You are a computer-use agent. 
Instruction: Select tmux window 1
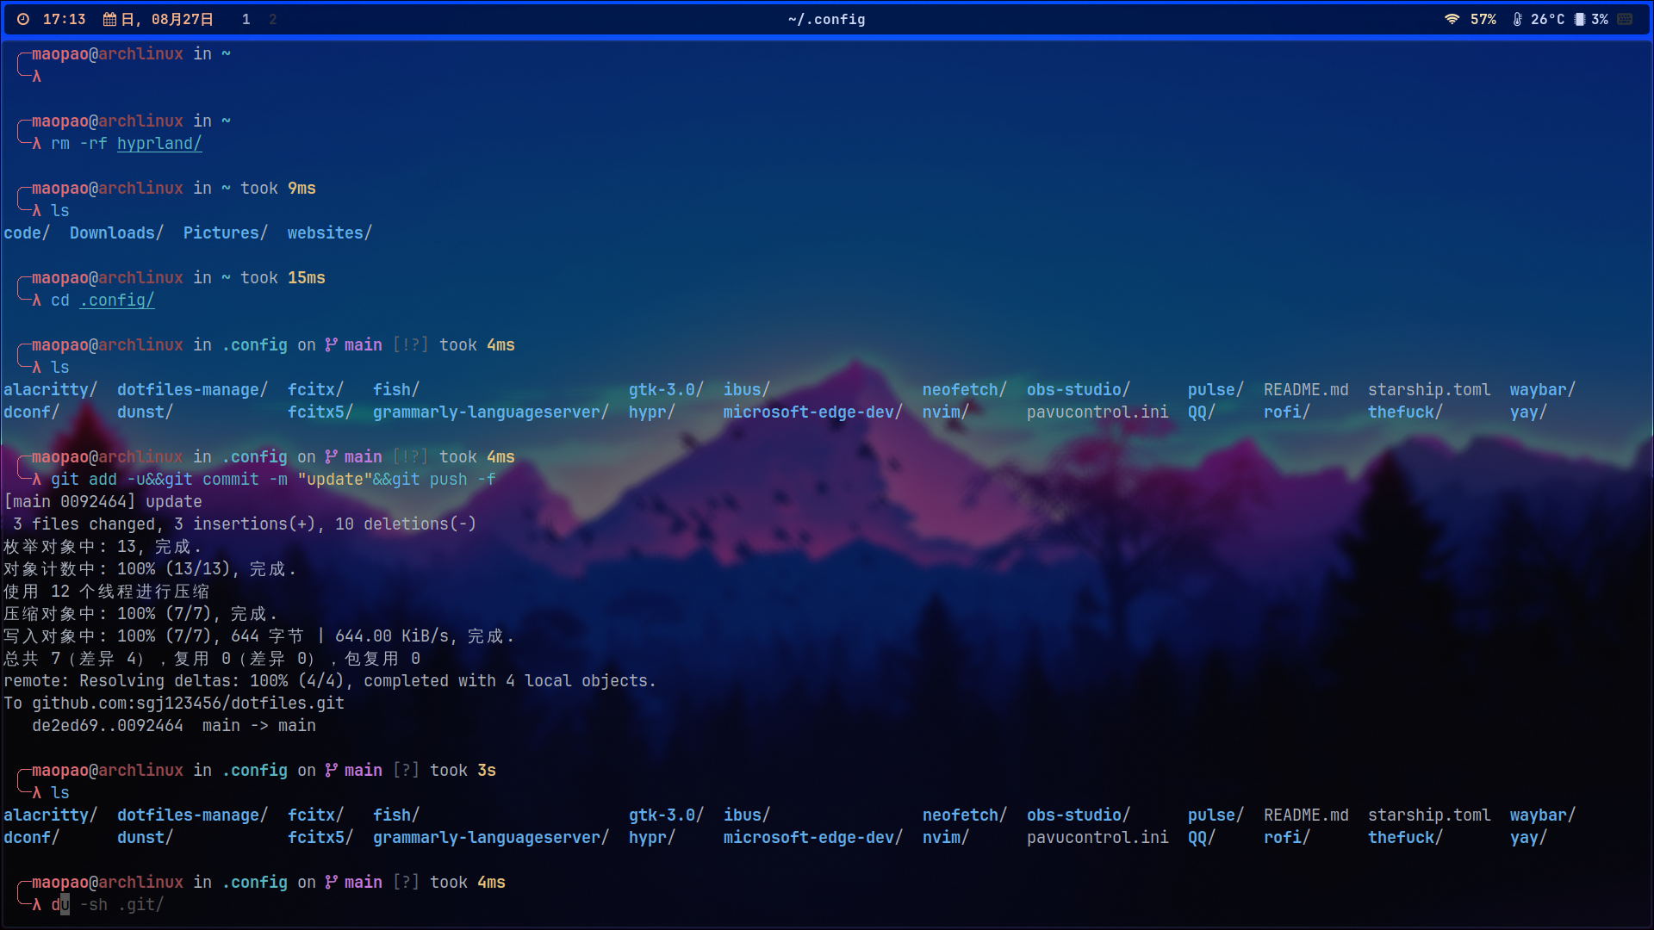[x=246, y=19]
